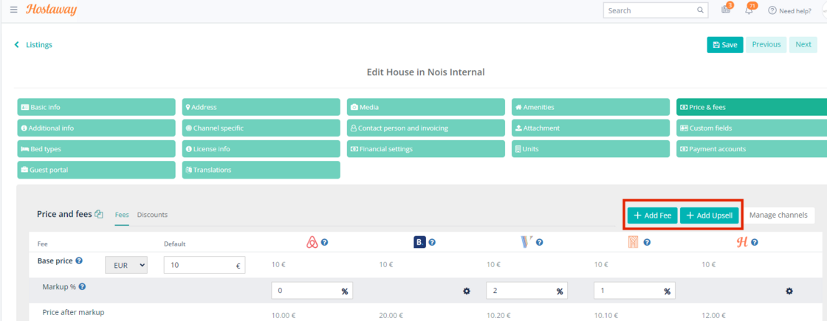This screenshot has width=827, height=321.
Task: Open the Amenities section
Action: point(591,107)
